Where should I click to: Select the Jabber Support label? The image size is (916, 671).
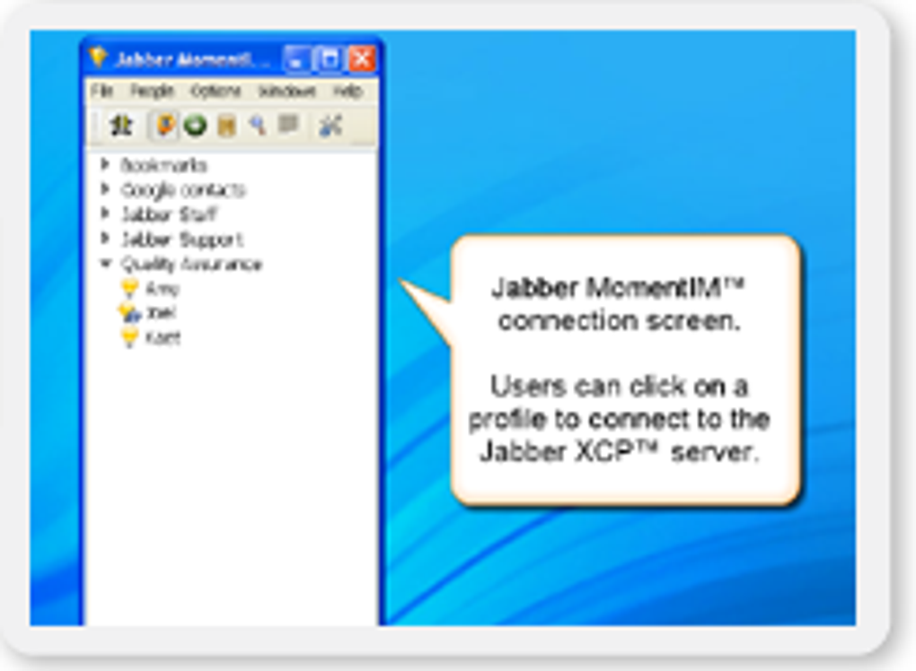(x=181, y=240)
